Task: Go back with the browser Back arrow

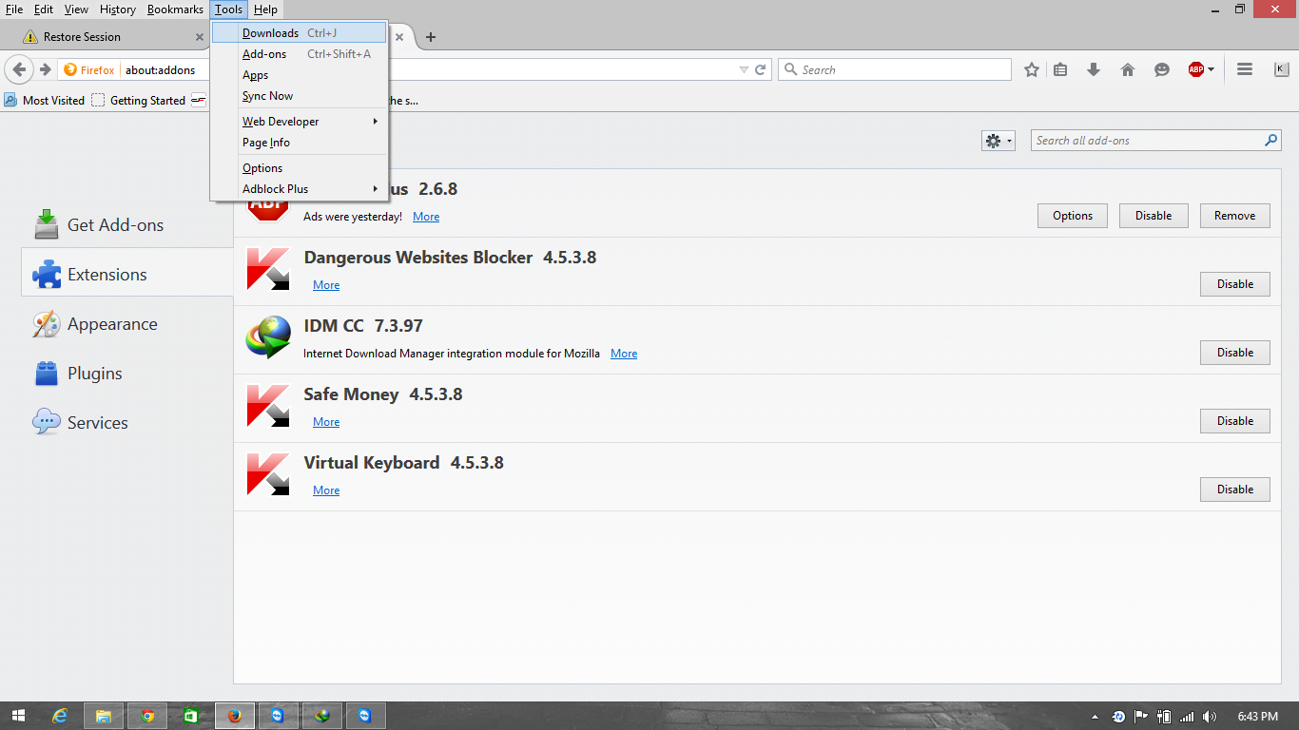Action: click(20, 69)
